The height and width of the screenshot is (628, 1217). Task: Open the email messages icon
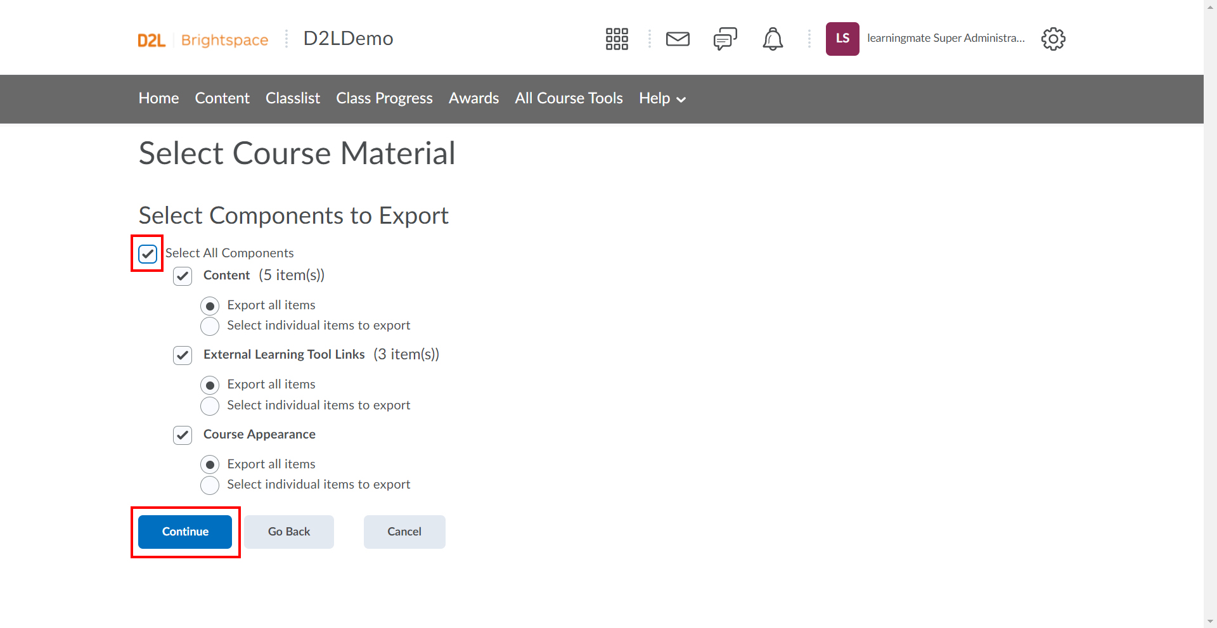pos(677,38)
